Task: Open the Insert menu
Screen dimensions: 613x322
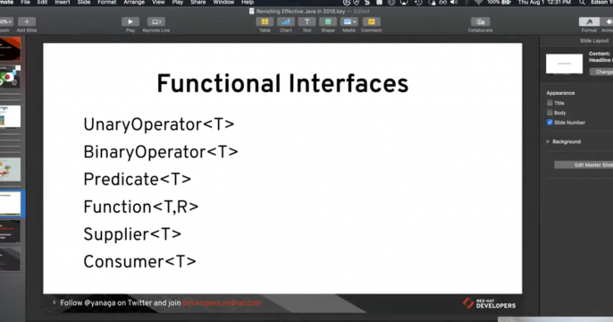Action: pyautogui.click(x=63, y=3)
